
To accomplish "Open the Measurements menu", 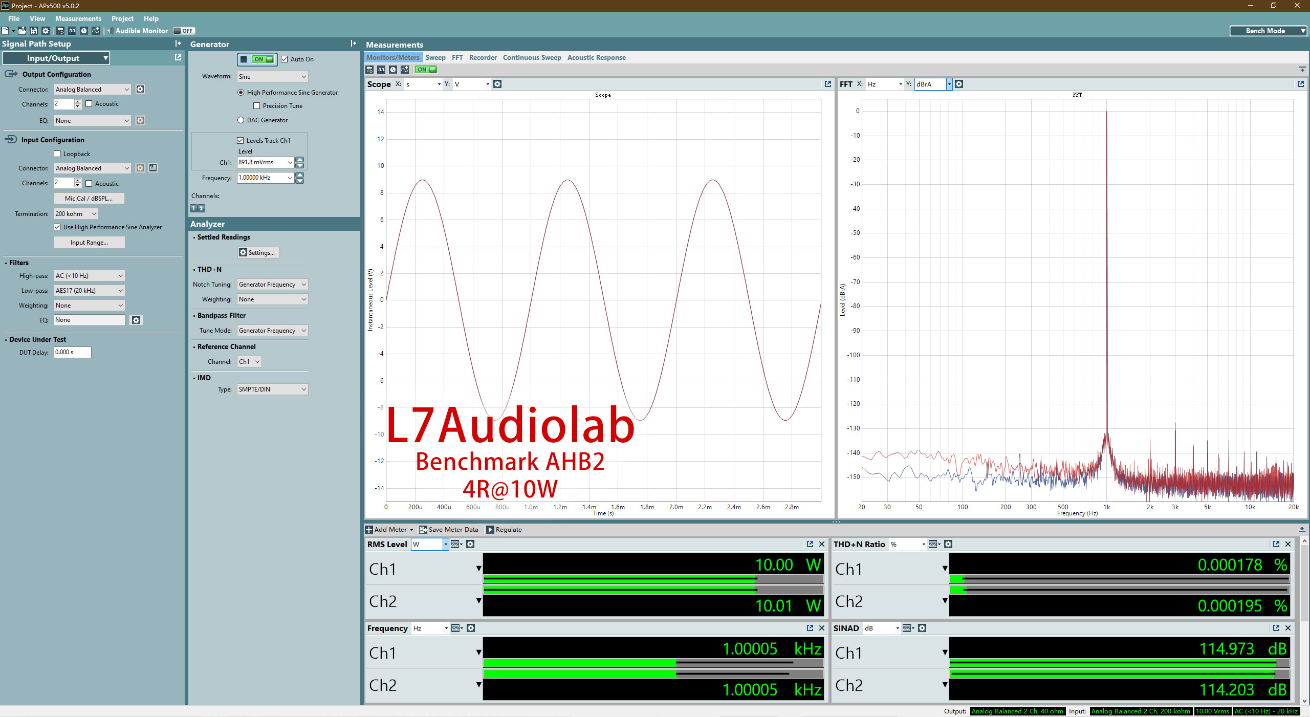I will tap(78, 18).
